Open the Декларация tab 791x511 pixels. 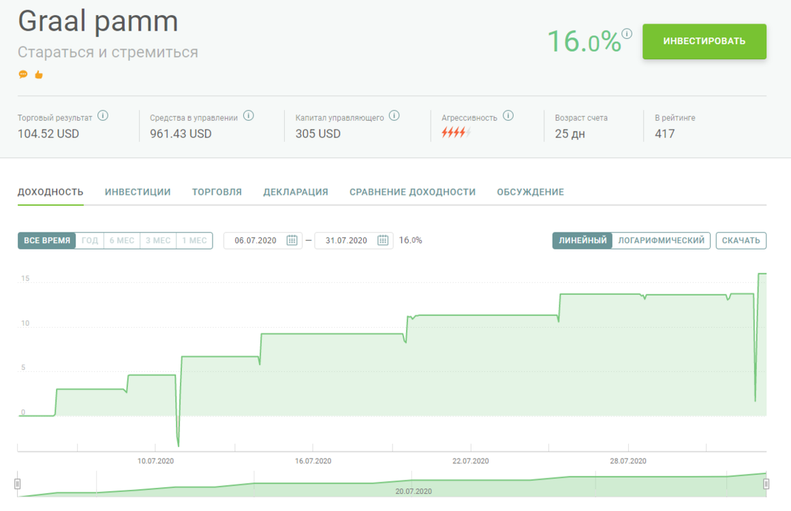tap(296, 192)
